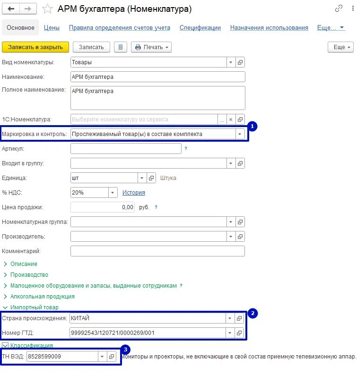Open Производитель dropdown arrow
The image size is (357, 375).
(x=231, y=237)
